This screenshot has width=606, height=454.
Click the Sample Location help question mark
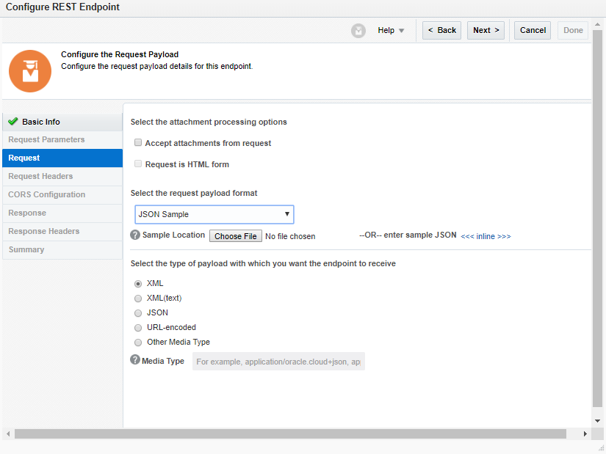135,235
